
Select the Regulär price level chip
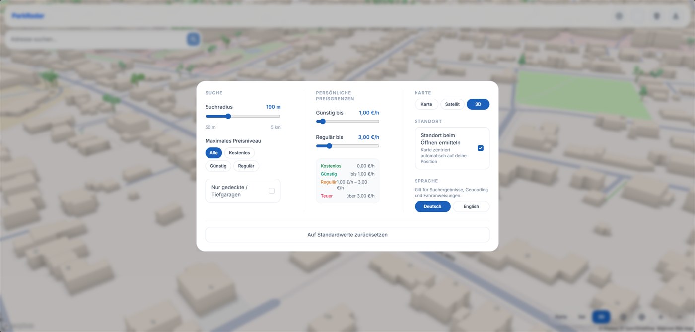[246, 166]
